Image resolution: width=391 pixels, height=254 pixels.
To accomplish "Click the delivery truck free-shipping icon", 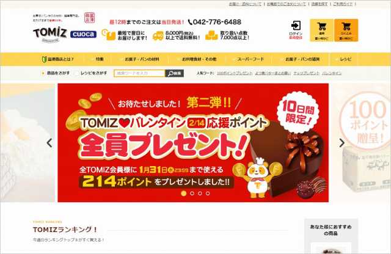I will click(158, 35).
